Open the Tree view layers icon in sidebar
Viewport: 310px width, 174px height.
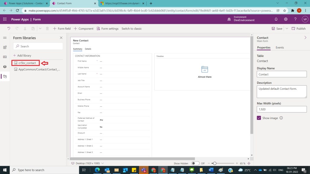(5, 67)
